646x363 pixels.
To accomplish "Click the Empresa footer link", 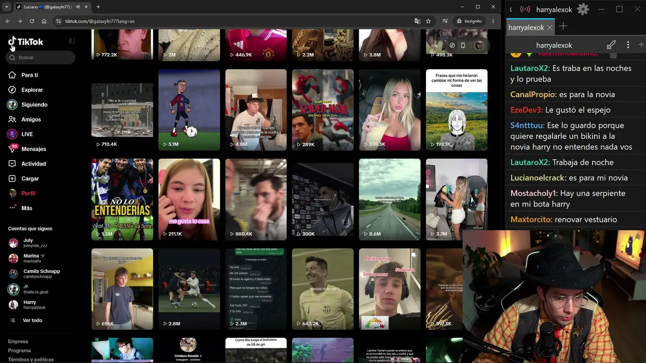I will 18,341.
